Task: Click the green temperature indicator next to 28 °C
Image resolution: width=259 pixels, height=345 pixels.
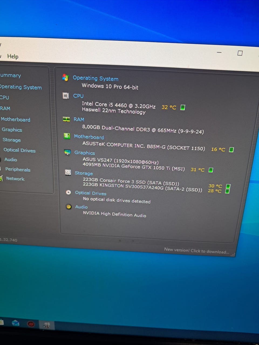Action: coord(227,191)
